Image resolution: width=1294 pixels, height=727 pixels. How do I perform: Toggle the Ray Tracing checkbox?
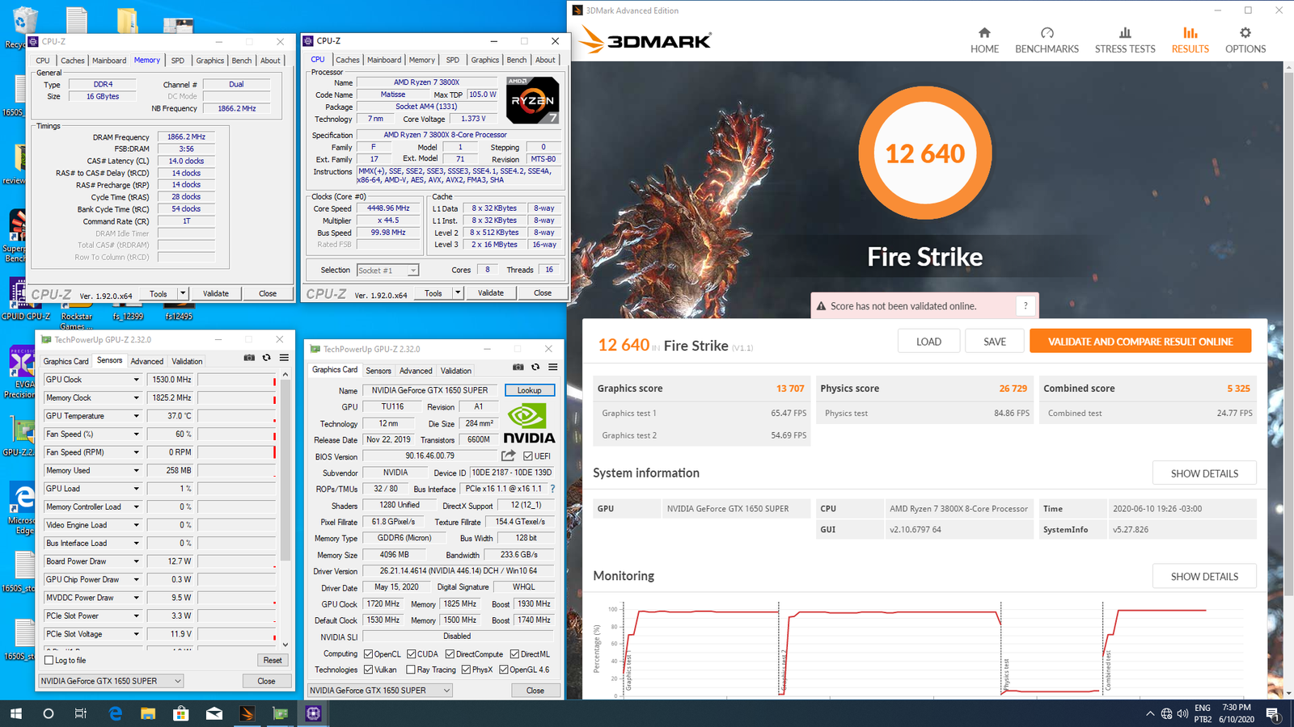[412, 670]
